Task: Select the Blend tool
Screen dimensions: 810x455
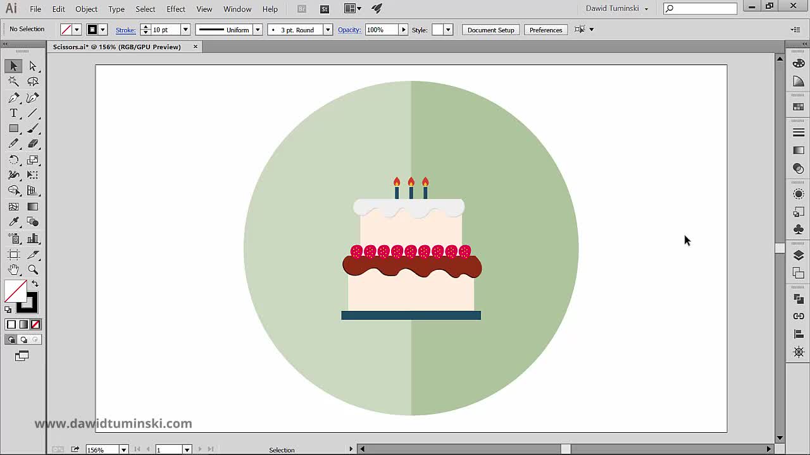Action: [x=33, y=222]
